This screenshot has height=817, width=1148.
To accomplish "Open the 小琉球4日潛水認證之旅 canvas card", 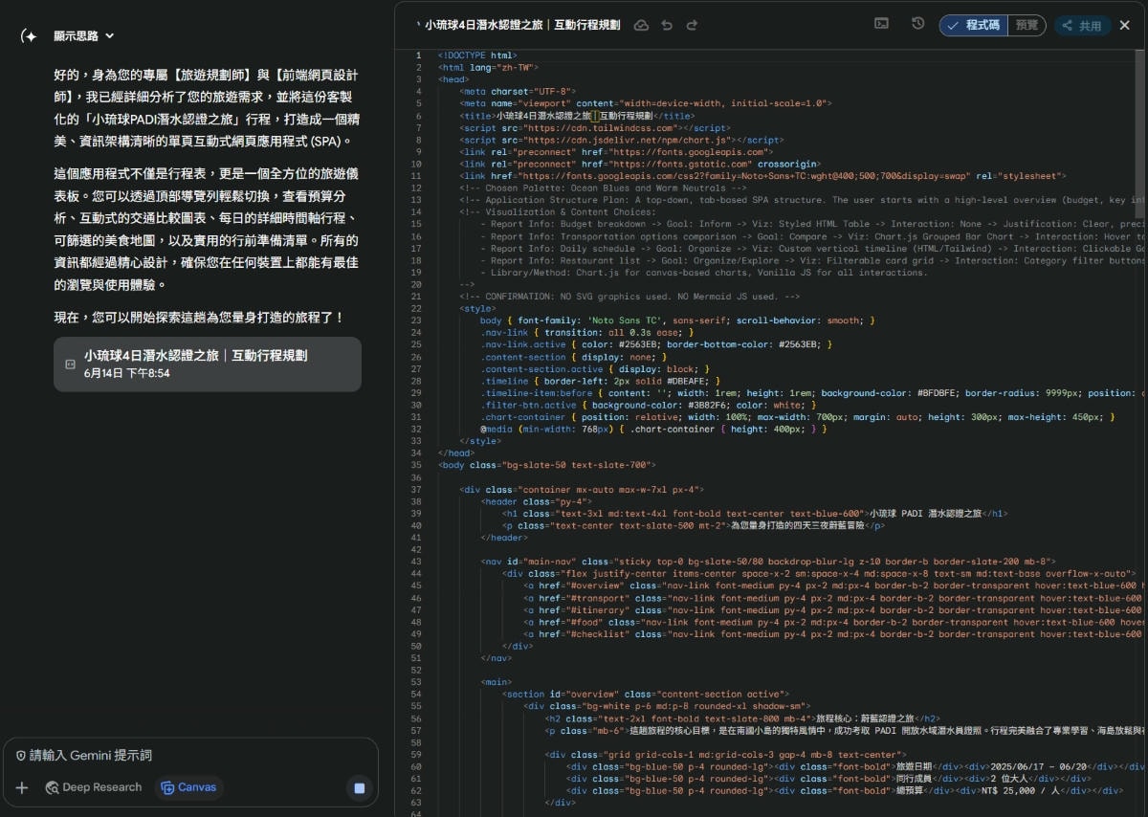I will coord(208,364).
